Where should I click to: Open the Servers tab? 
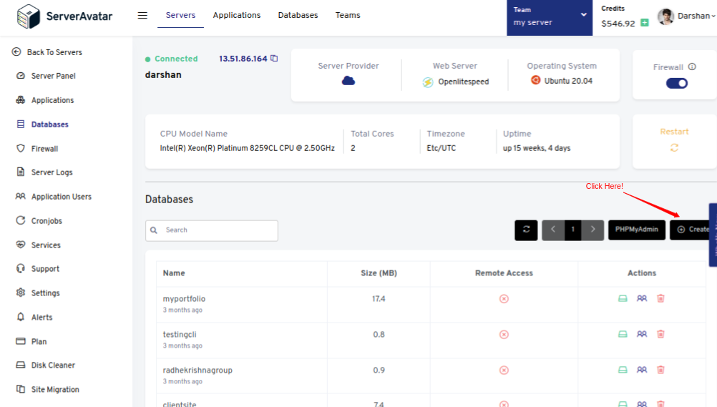click(x=180, y=15)
